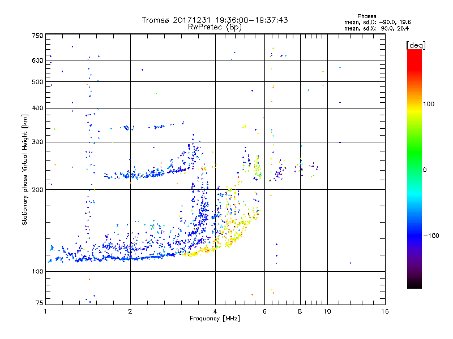Click the x-axis label '16'
The image size is (453, 339).
coord(385,311)
